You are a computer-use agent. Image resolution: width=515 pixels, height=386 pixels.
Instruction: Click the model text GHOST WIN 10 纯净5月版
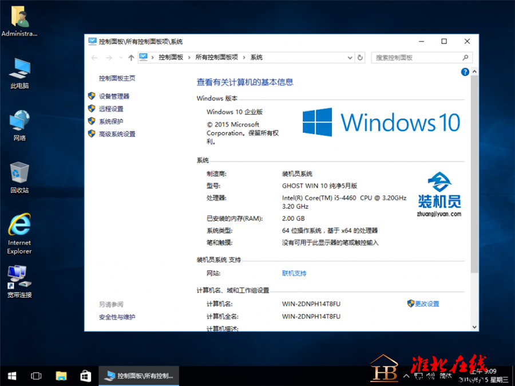click(319, 186)
